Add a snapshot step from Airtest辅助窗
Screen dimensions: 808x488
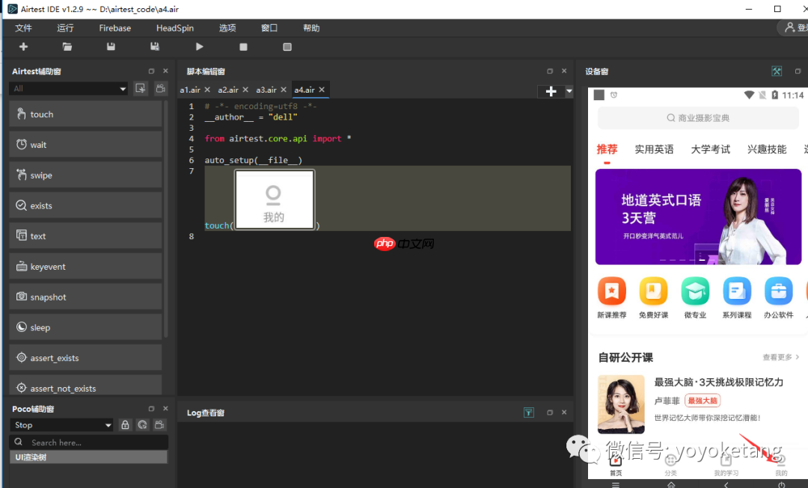(x=85, y=297)
